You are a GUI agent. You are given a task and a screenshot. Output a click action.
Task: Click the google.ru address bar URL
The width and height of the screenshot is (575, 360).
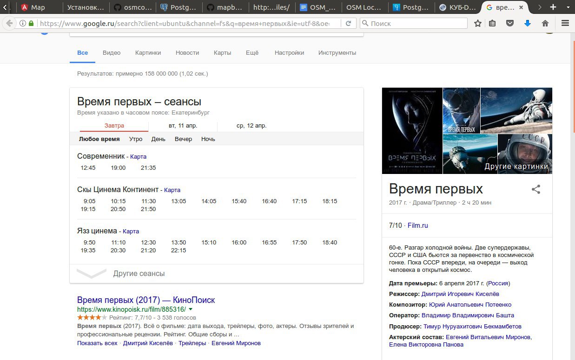pos(185,23)
